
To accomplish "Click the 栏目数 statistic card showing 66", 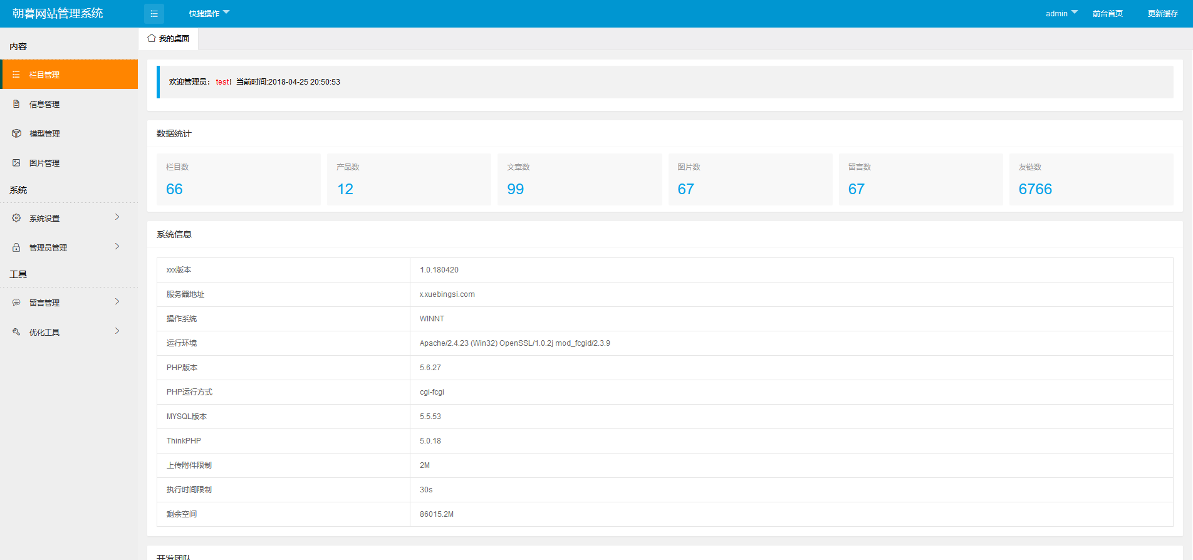I will point(238,179).
